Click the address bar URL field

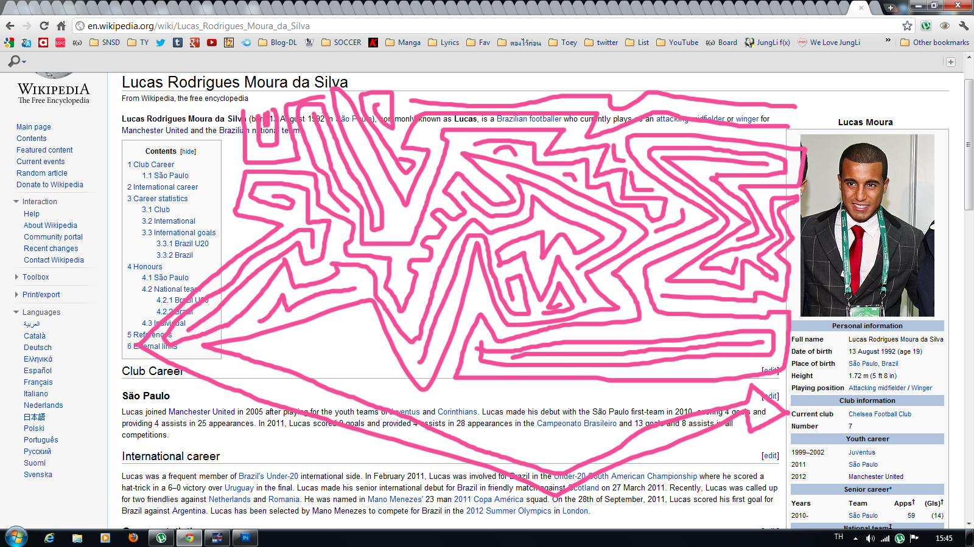(487, 26)
